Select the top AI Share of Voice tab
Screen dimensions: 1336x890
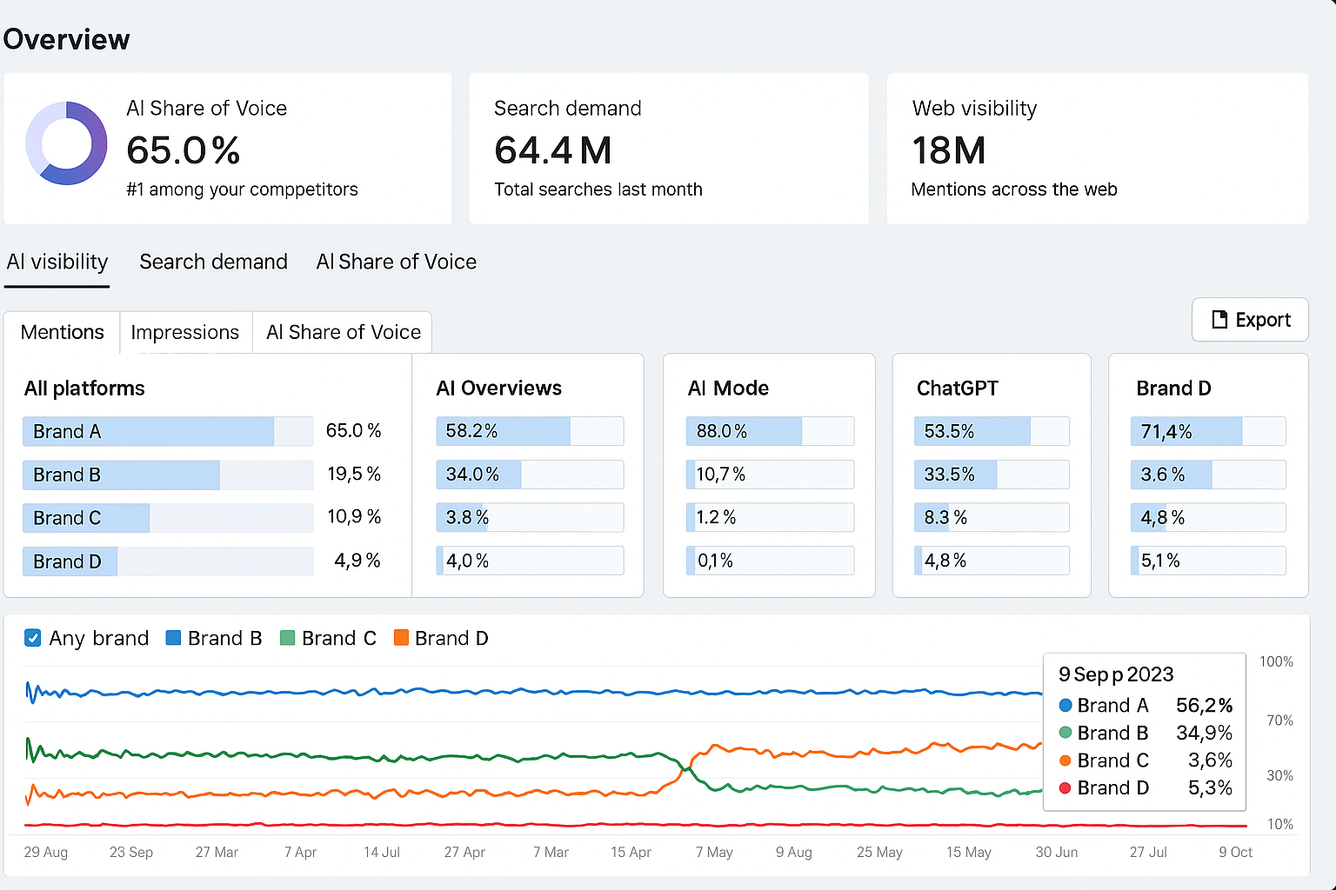point(396,262)
